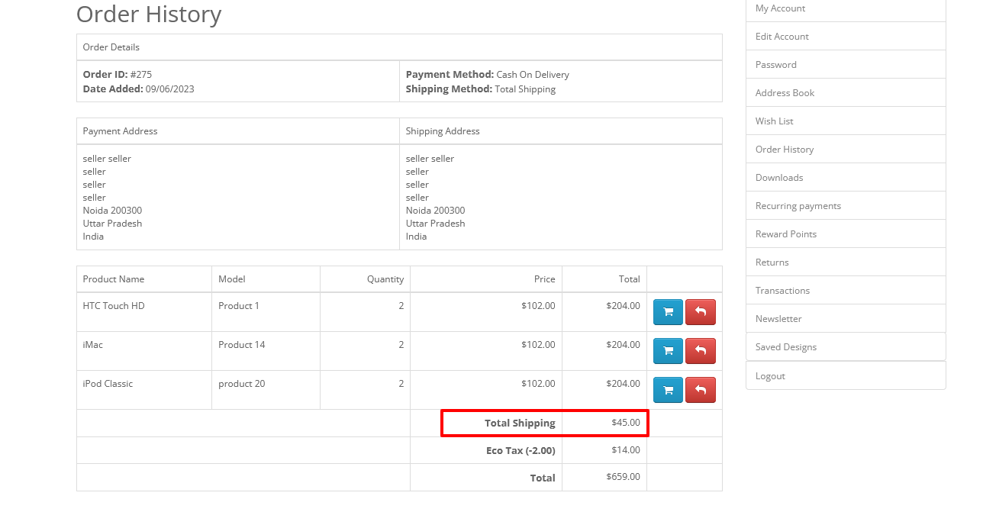Click Date Added 09/06/2023

click(x=139, y=89)
